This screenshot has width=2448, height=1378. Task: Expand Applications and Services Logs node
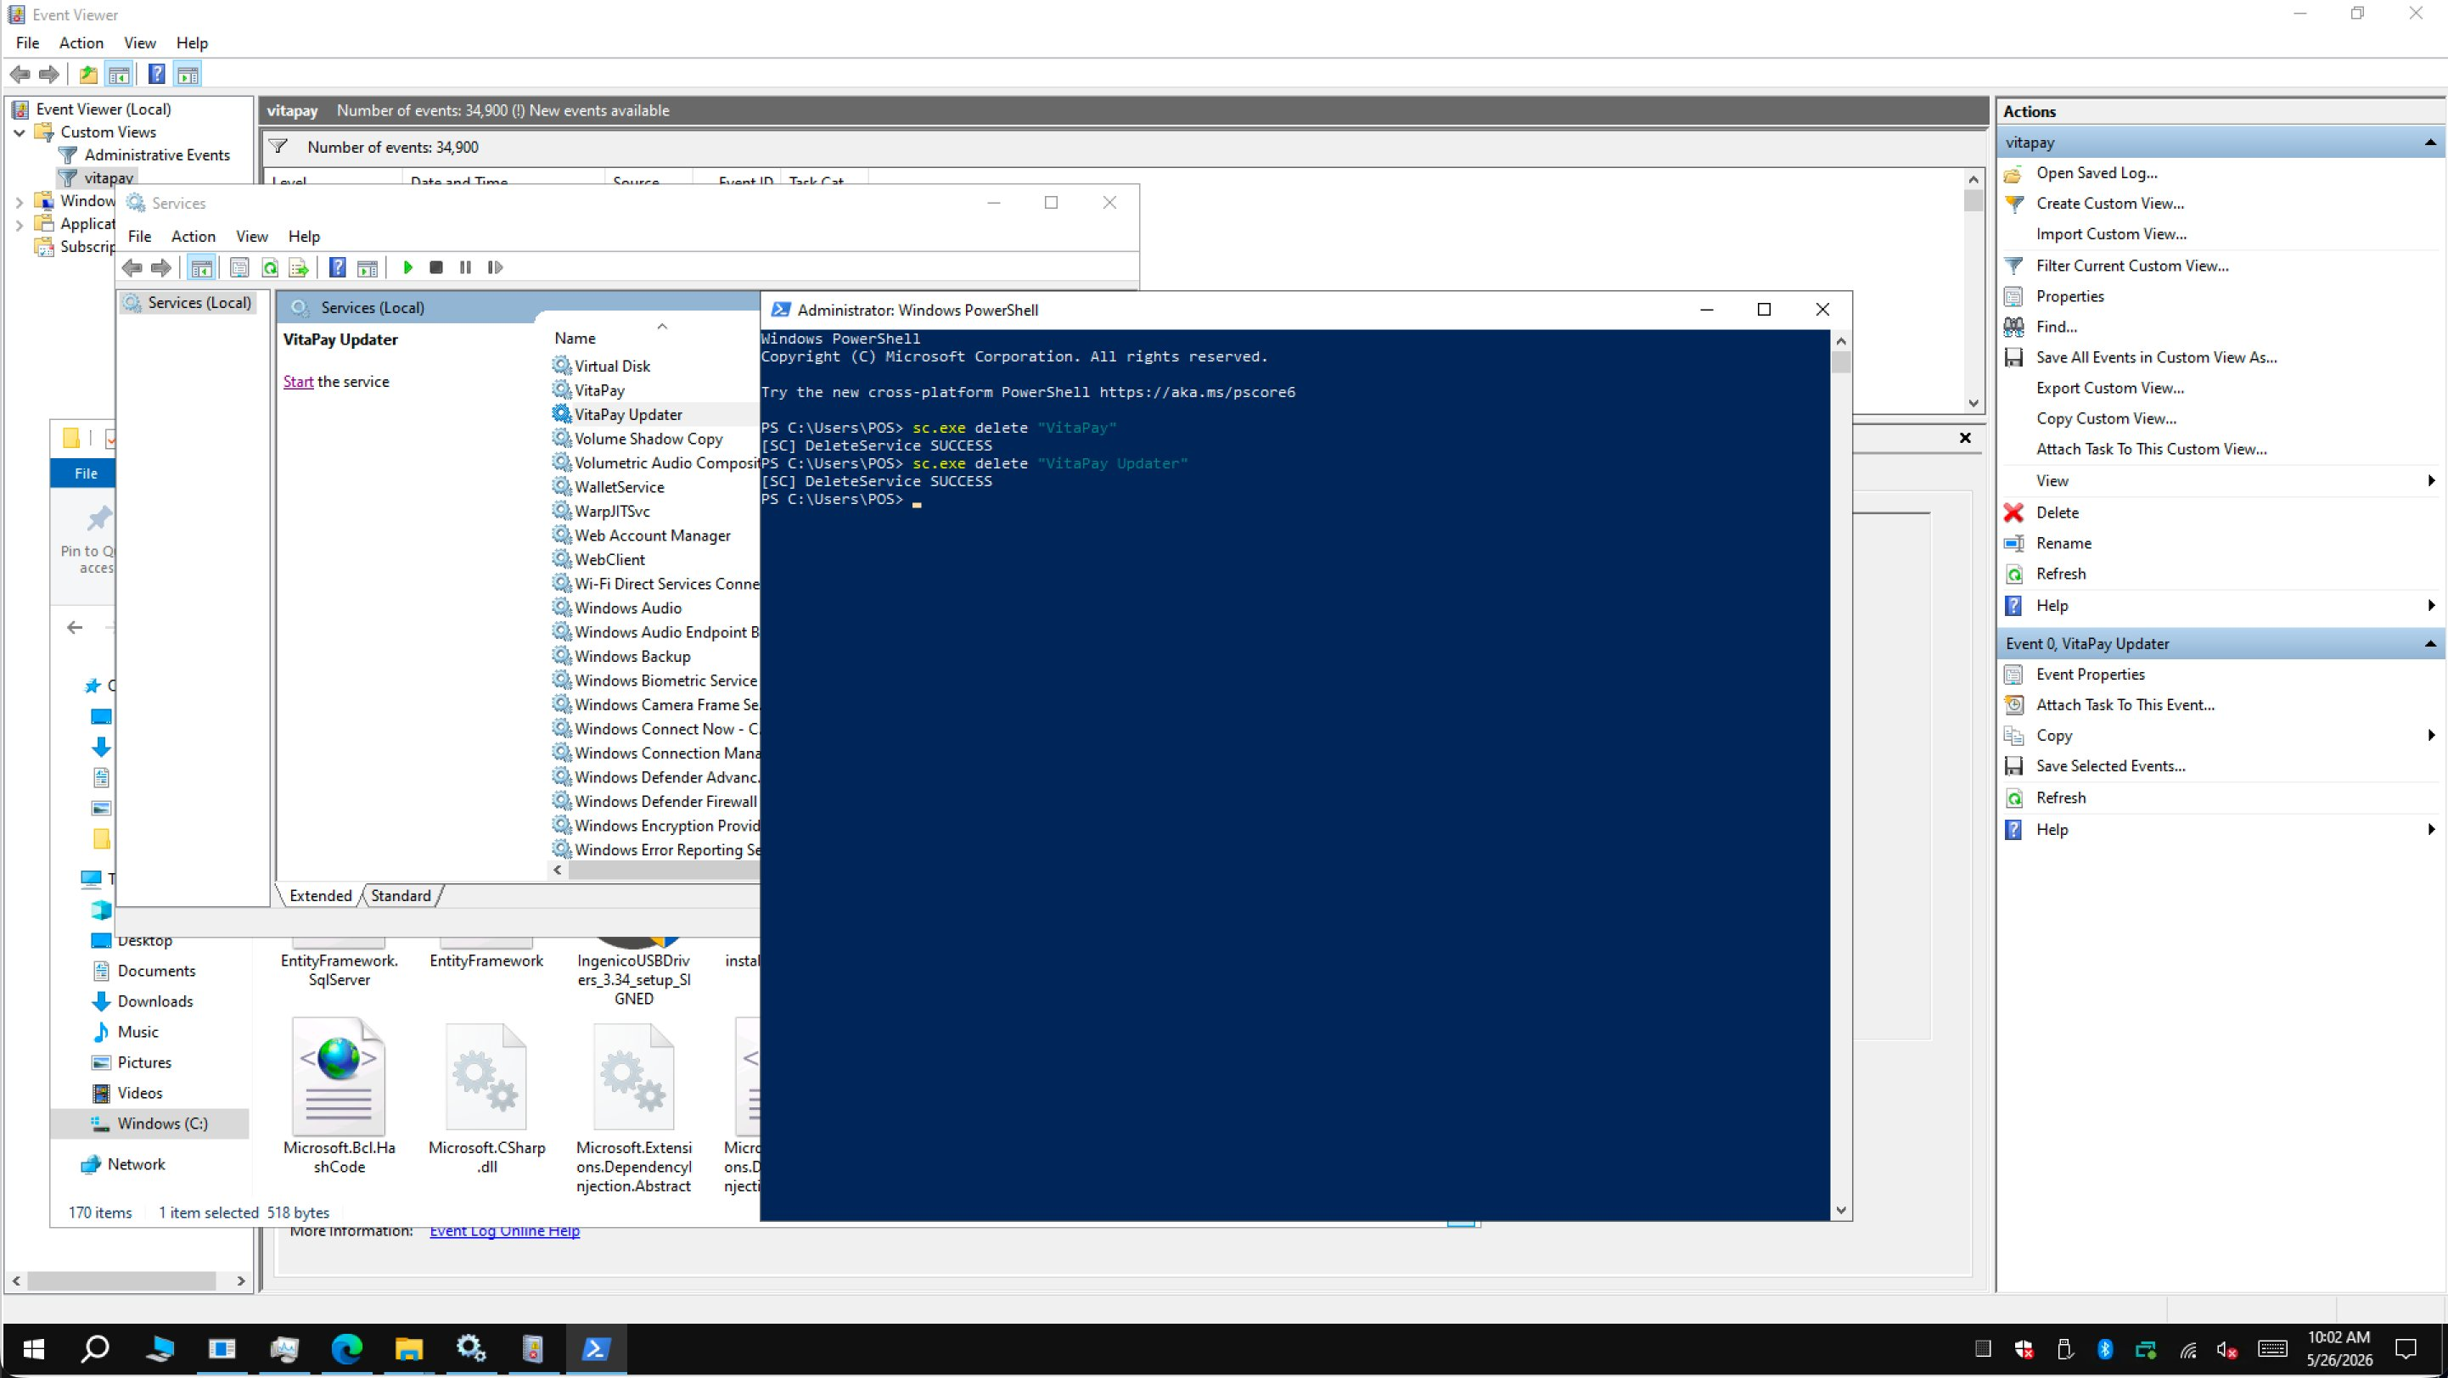[19, 224]
